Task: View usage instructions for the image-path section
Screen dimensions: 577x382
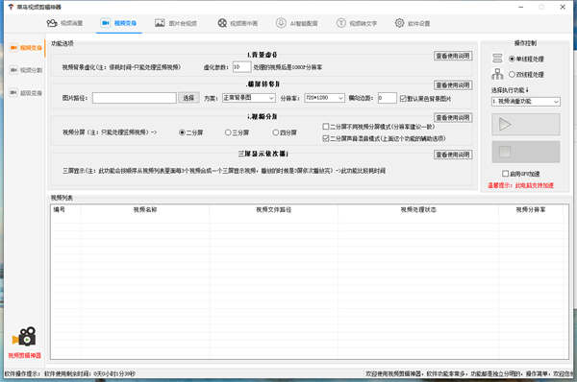Action: pos(453,85)
